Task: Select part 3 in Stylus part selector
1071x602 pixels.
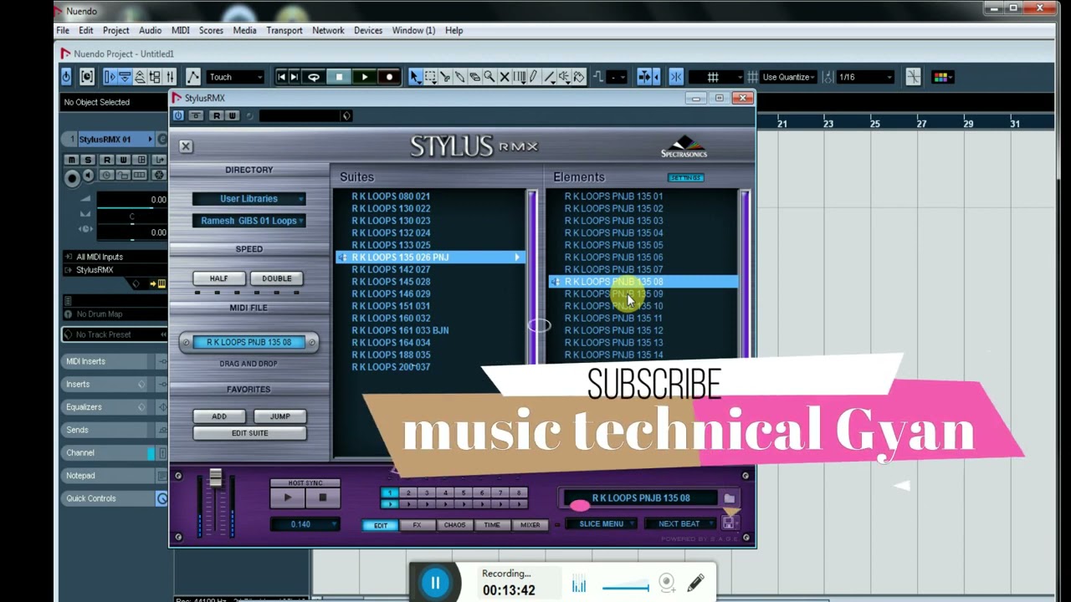Action: tap(427, 493)
